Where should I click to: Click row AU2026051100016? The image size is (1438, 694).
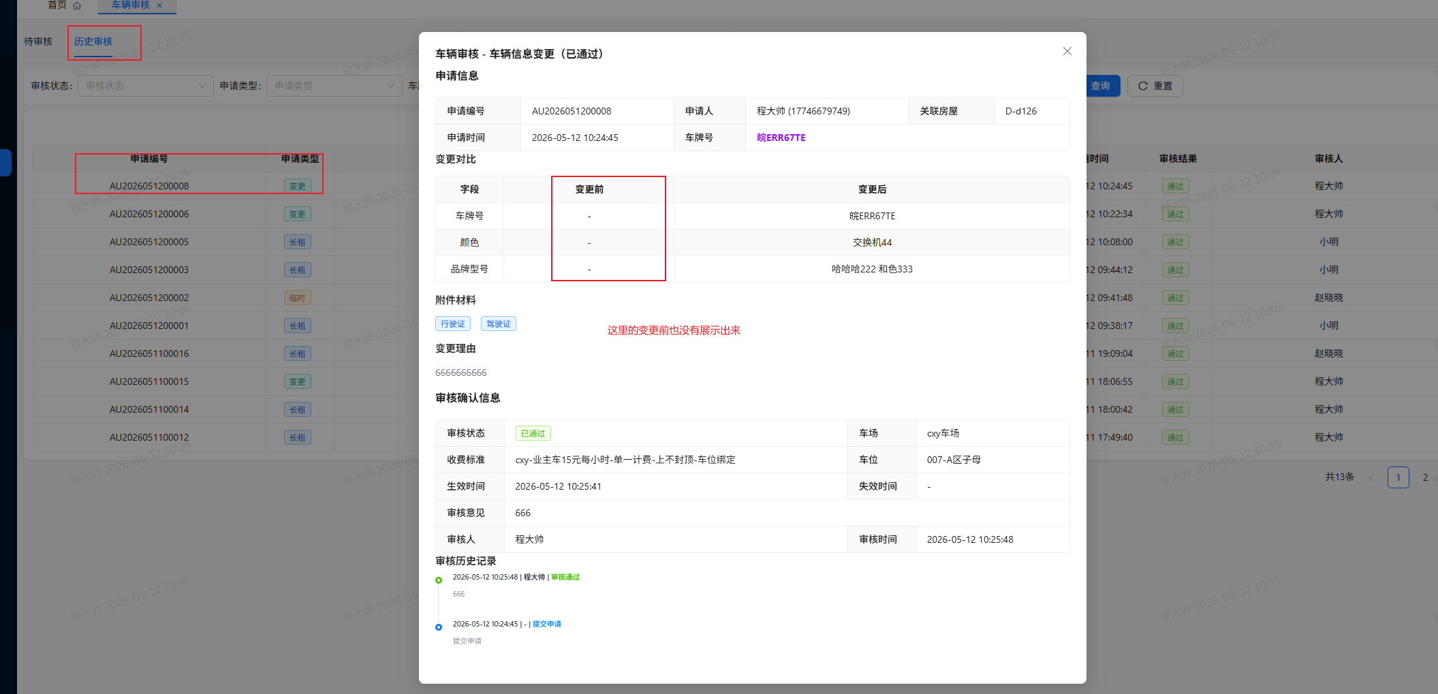(x=149, y=353)
